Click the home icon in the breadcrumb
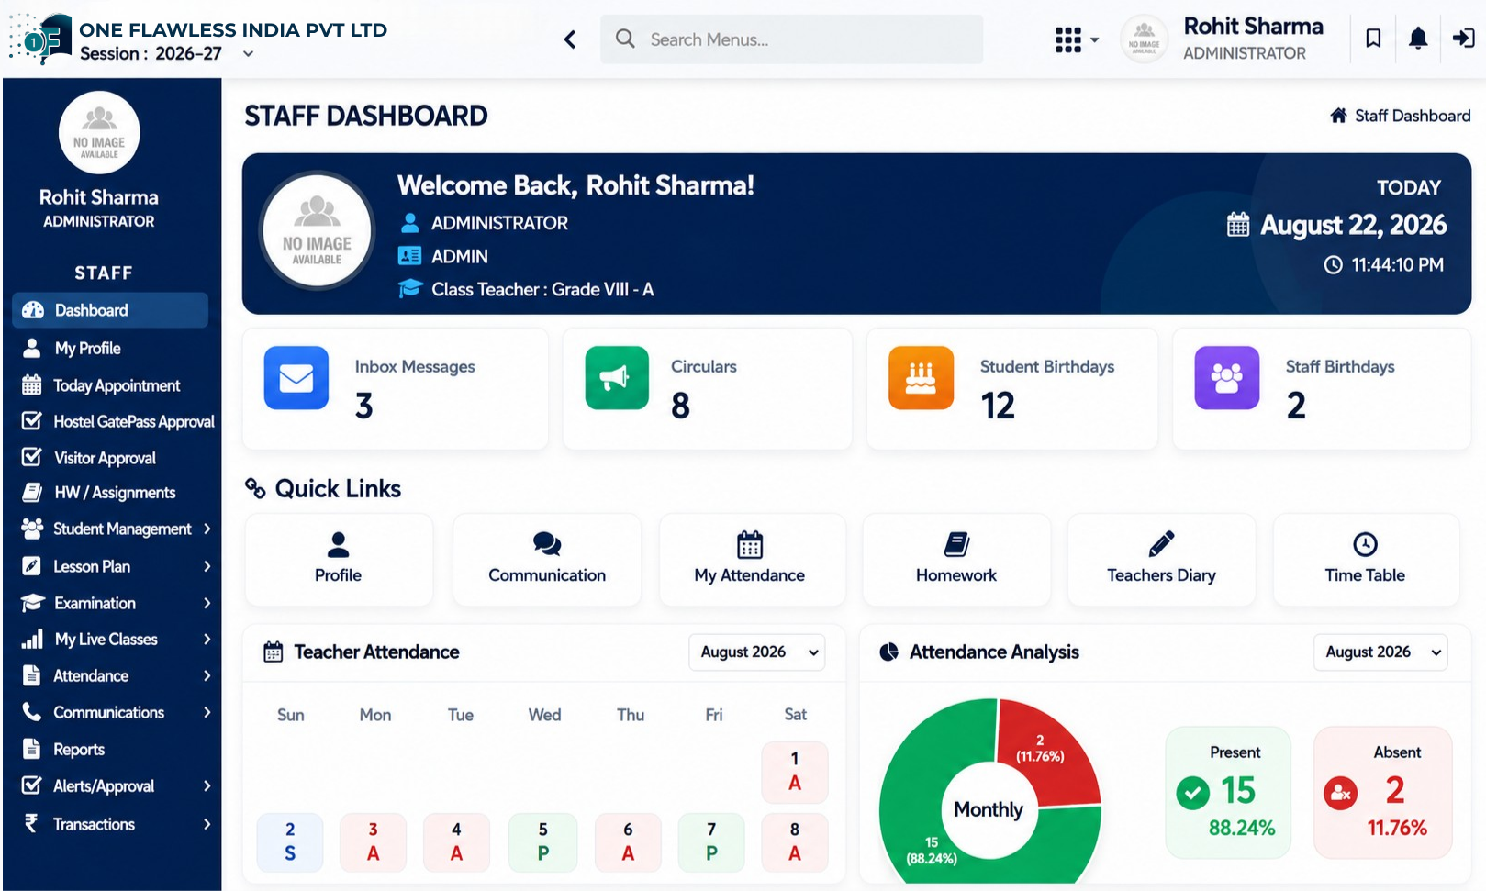This screenshot has width=1486, height=891. 1339,116
